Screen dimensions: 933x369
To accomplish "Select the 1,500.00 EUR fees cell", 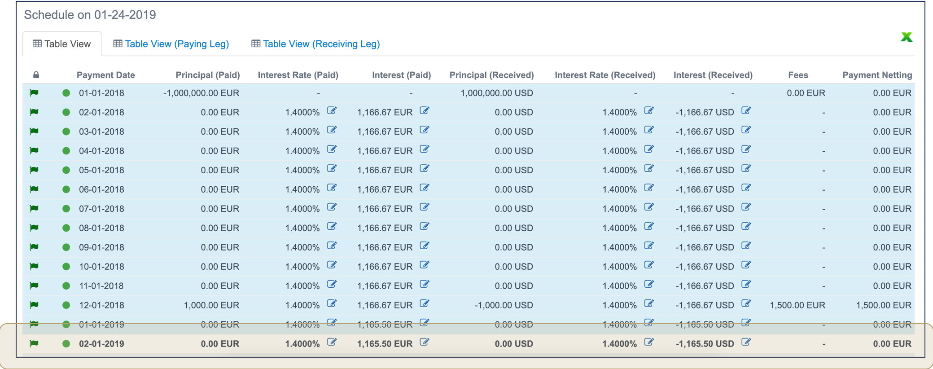I will (x=797, y=305).
